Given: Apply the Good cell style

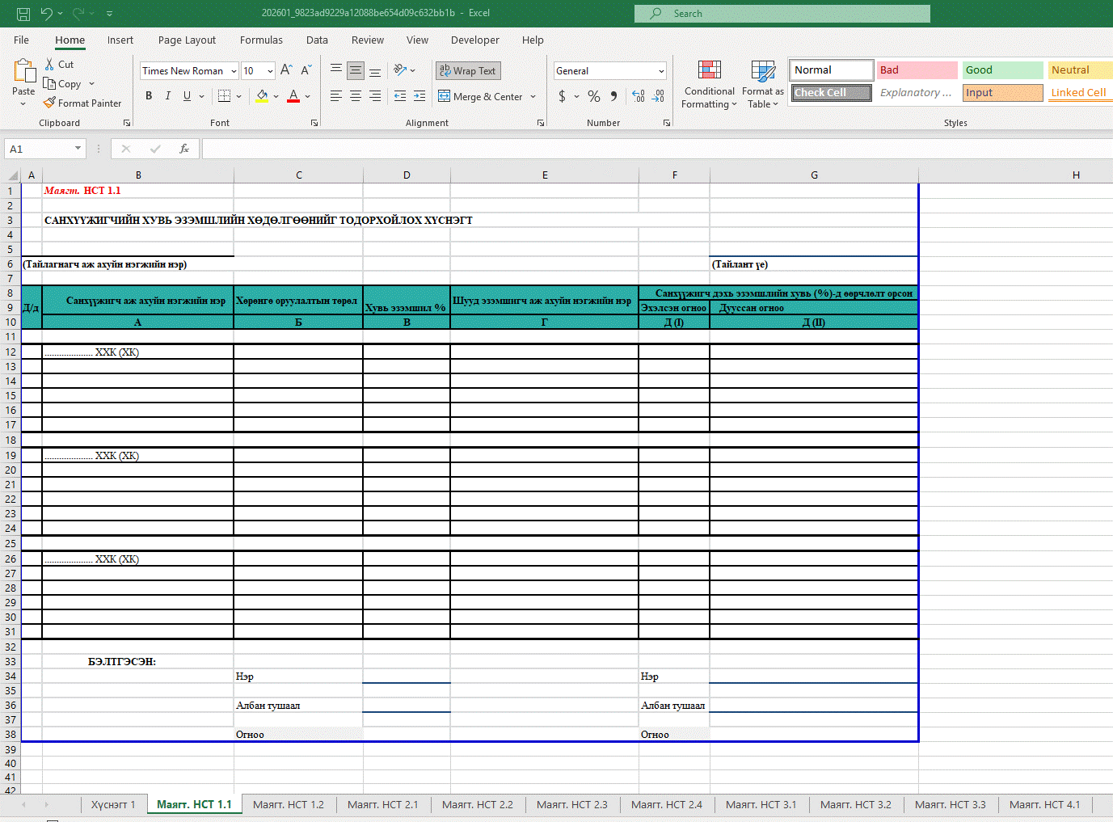Looking at the screenshot, I should [x=1002, y=70].
